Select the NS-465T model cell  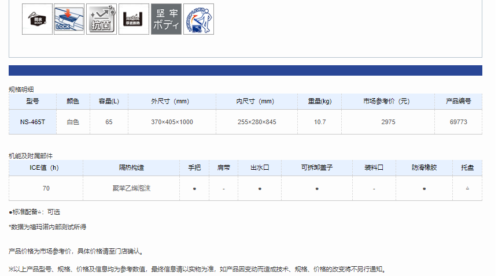pyautogui.click(x=32, y=122)
